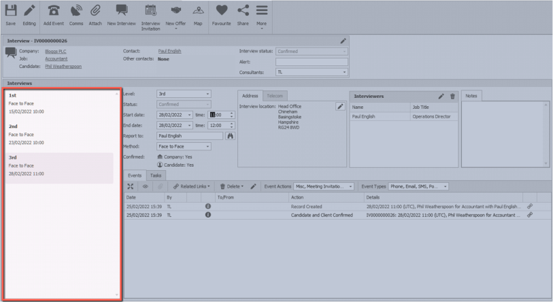Open the Phil Weatherspoon candidate link

tap(63, 66)
